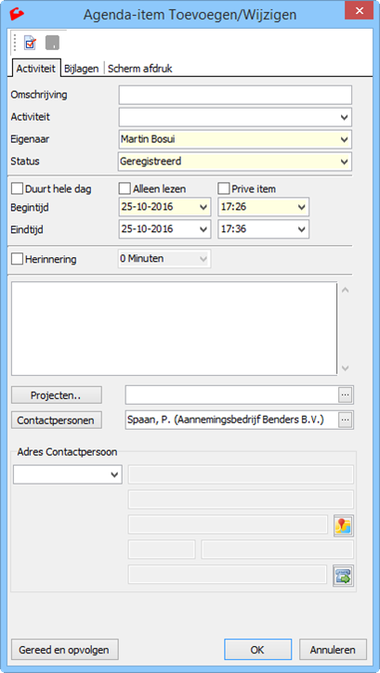The width and height of the screenshot is (380, 673).
Task: Open the map location icon for address
Action: (344, 525)
